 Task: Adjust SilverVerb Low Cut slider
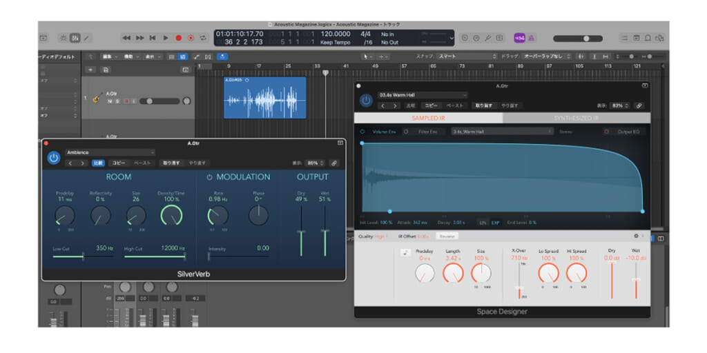click(83, 256)
